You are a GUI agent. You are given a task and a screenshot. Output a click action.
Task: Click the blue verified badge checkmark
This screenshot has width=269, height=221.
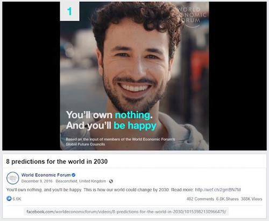click(74, 175)
